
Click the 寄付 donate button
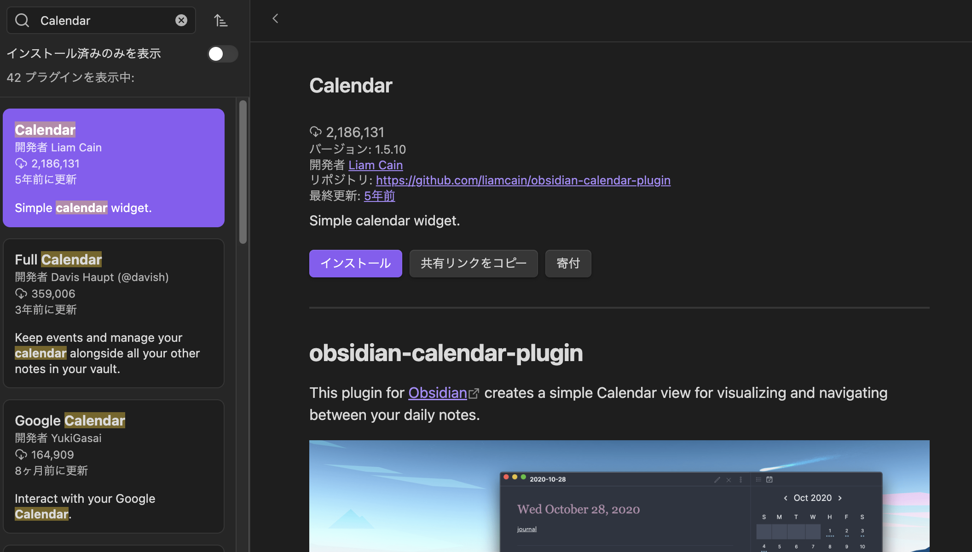568,263
